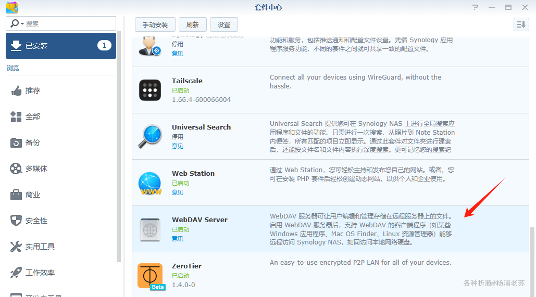
Task: Click the Web Station globe icon
Action: point(150,183)
